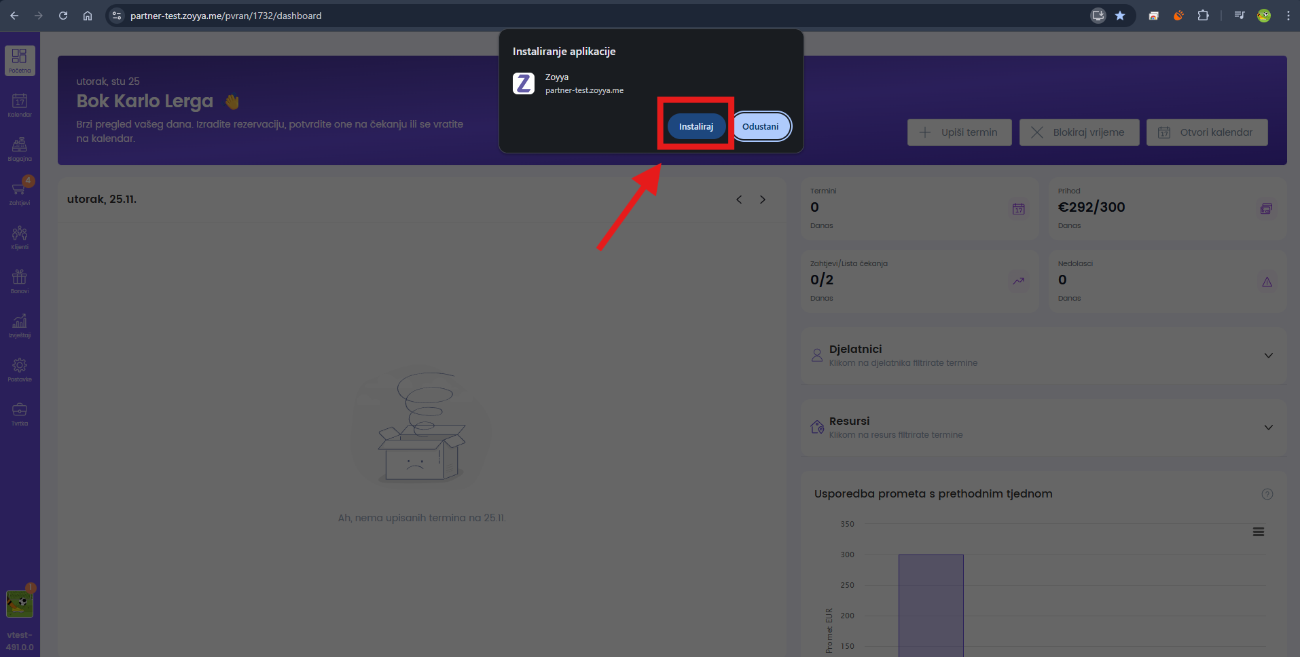
Task: Cancel installation with the Odustani button
Action: [x=761, y=126]
